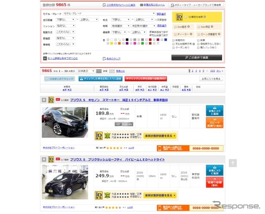Switch to photo-only grid view icon
265x214 pixels.
pos(112,71)
